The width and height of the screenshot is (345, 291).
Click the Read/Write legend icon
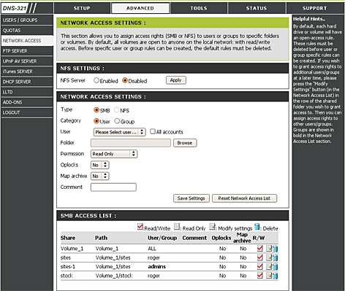(x=140, y=227)
